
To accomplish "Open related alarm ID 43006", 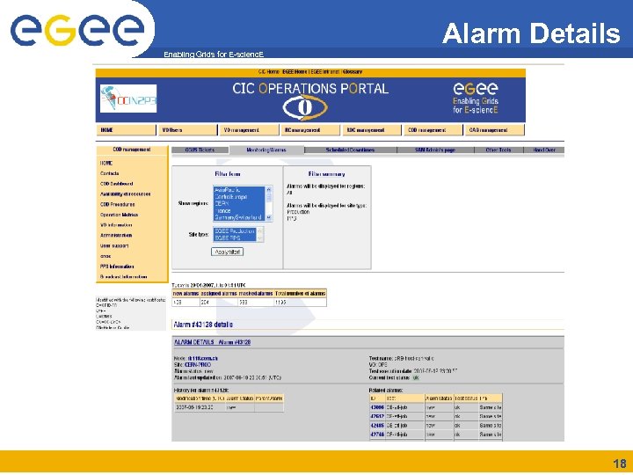I will click(377, 407).
